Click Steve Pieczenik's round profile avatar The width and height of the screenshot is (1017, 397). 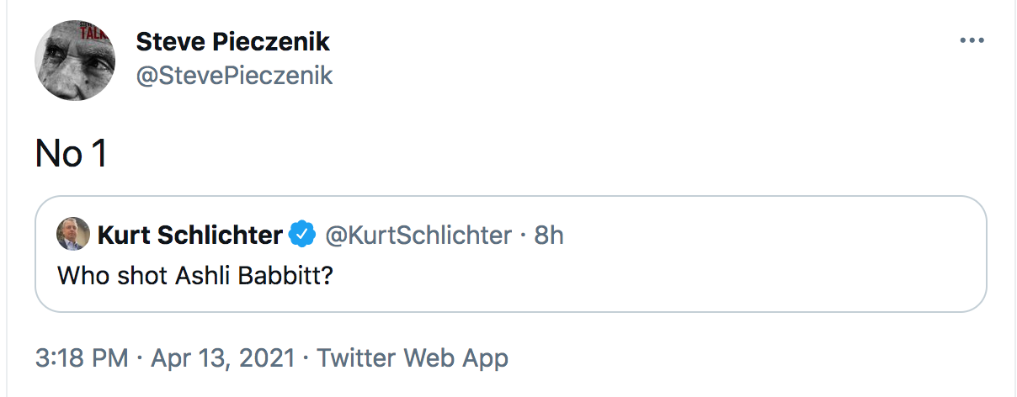point(75,61)
